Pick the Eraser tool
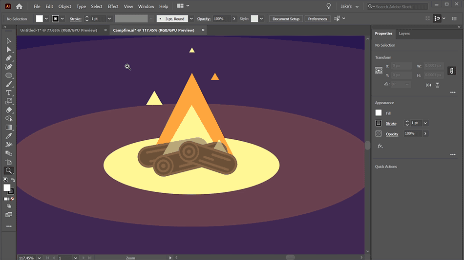The width and height of the screenshot is (464, 260). click(9, 110)
